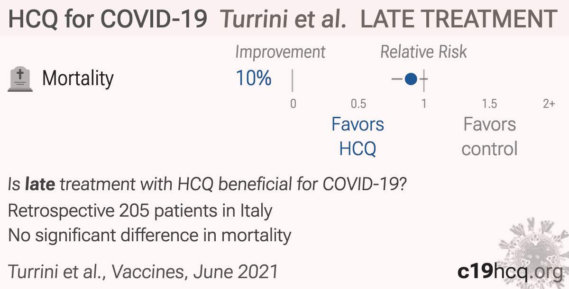569x289 pixels.
Task: Click the 1.5 axis tick label
Action: [x=489, y=104]
